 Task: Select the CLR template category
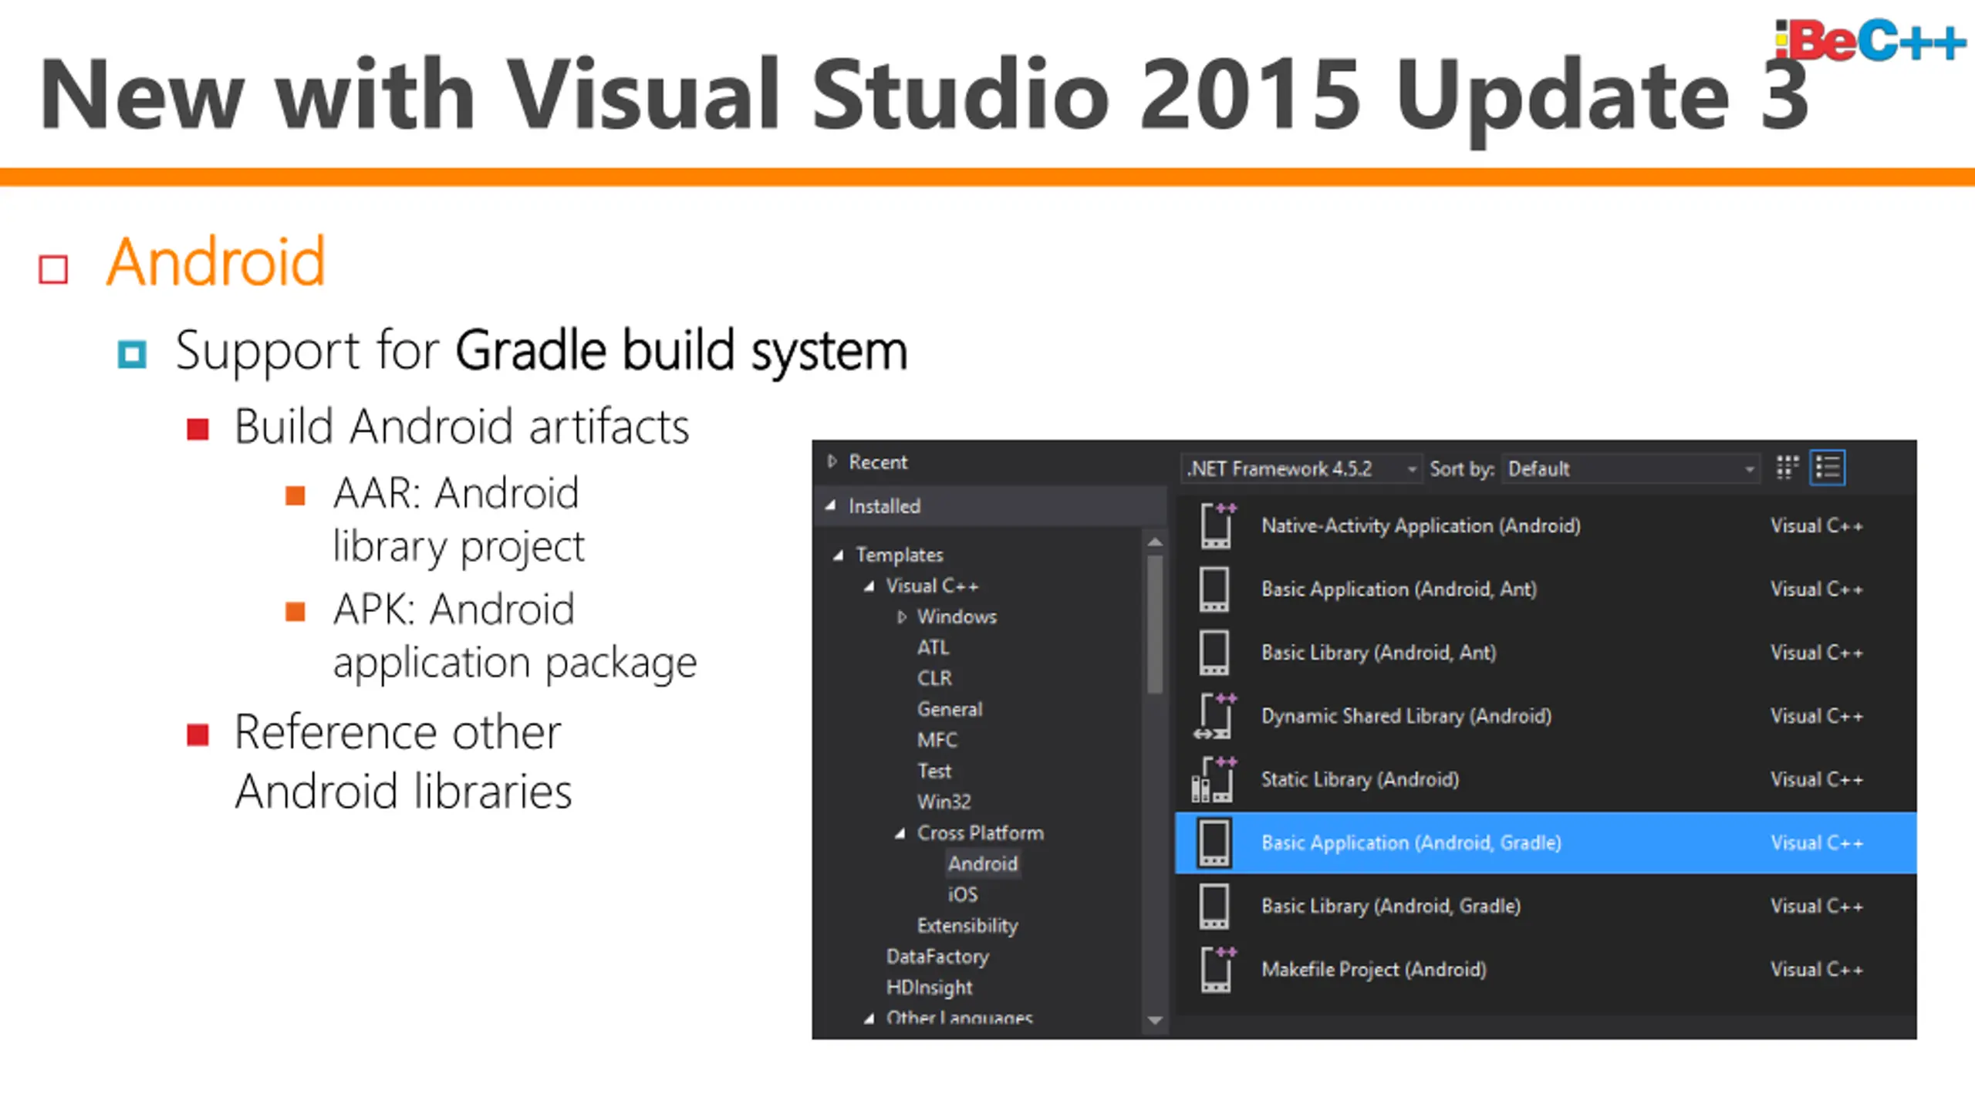tap(934, 678)
